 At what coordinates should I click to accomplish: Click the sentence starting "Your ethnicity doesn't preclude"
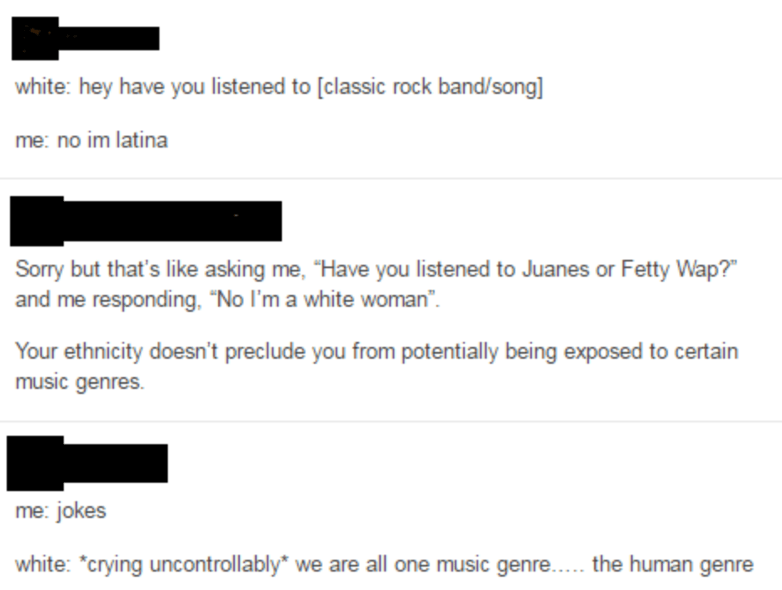click(x=376, y=350)
